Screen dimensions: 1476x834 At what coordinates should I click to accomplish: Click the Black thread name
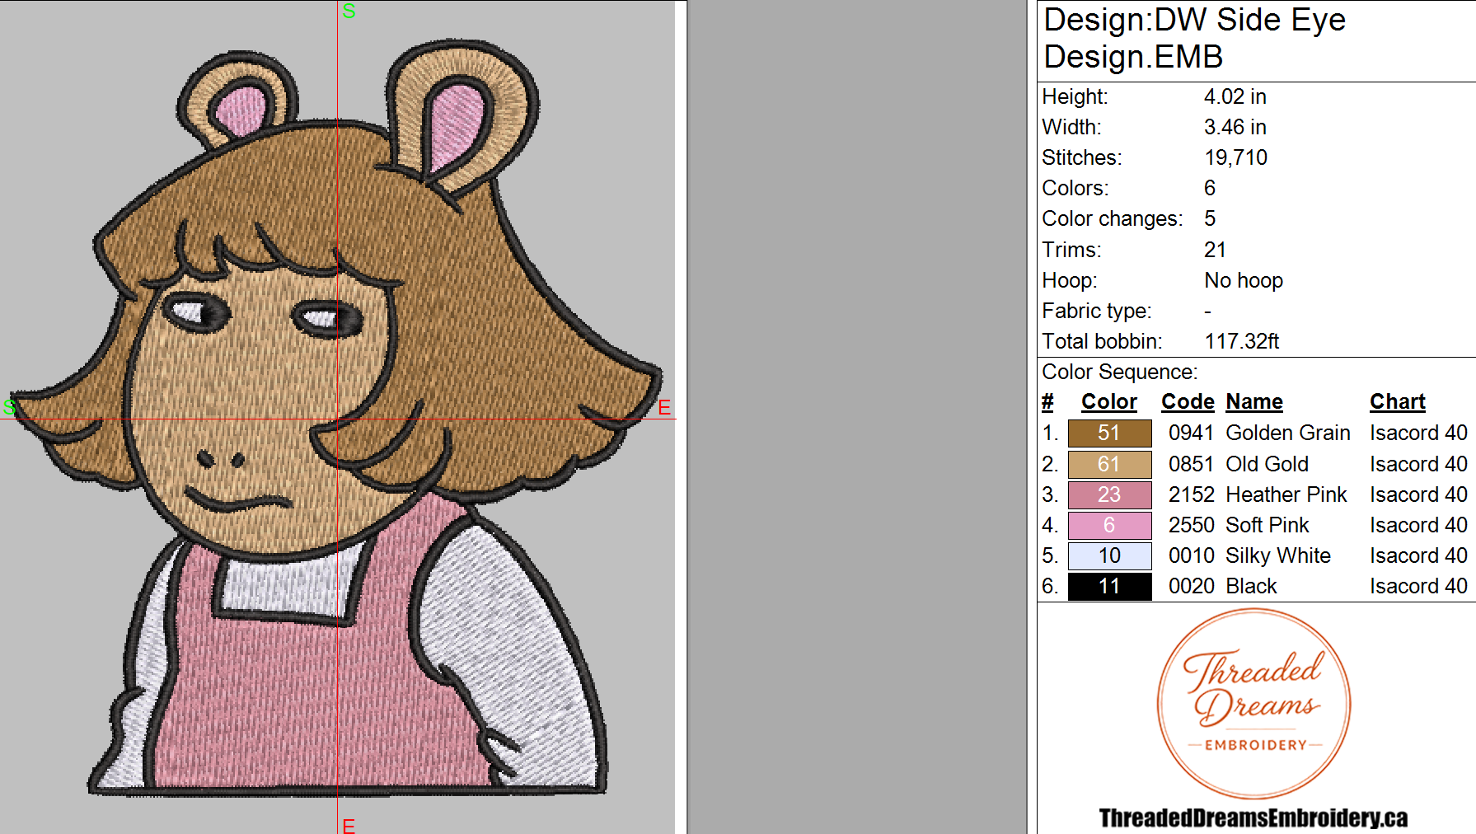click(1251, 586)
